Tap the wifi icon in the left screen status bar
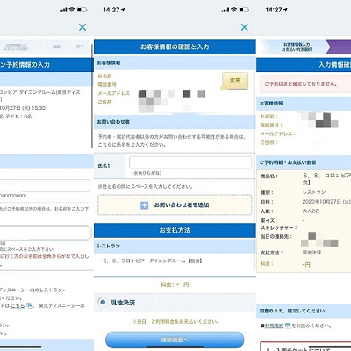This screenshot has width=351, height=351. [72, 10]
